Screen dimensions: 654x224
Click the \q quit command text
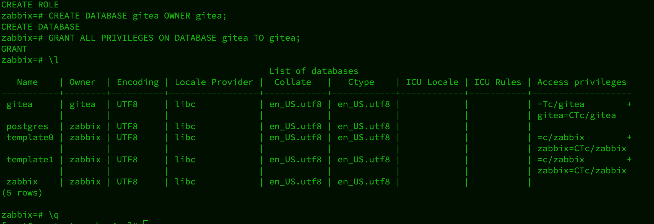pyautogui.click(x=54, y=215)
